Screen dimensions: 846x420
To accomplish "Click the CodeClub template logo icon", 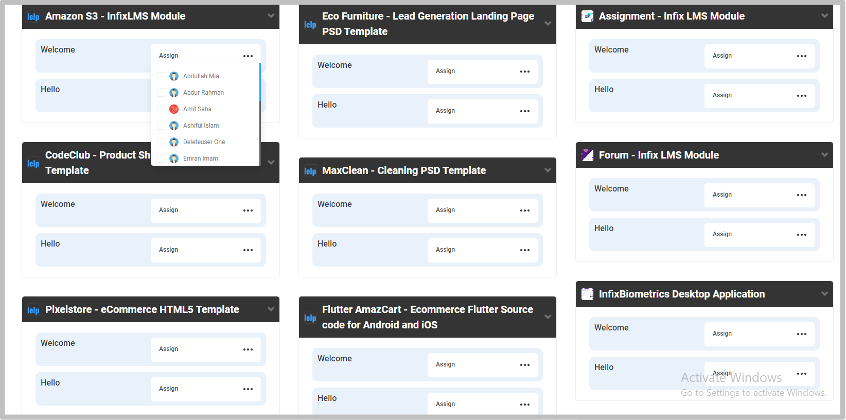I will pos(33,163).
